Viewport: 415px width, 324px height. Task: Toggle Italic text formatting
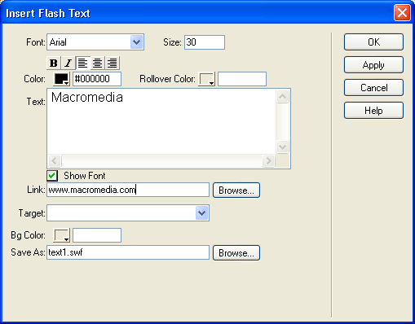(x=68, y=63)
